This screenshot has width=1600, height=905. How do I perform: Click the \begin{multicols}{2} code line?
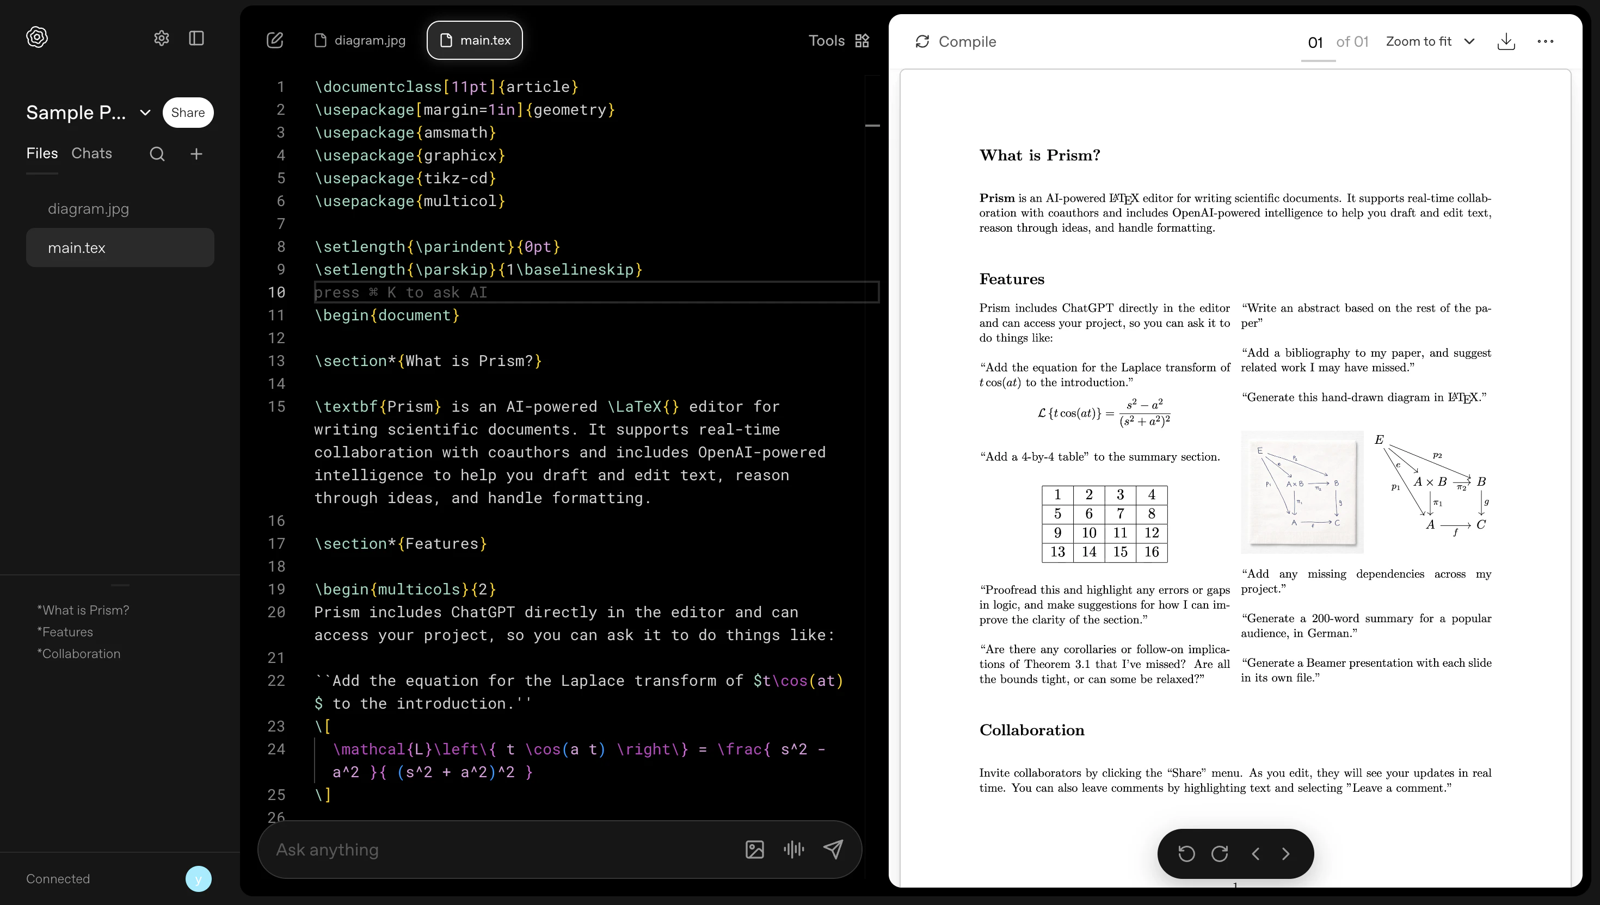pos(405,589)
